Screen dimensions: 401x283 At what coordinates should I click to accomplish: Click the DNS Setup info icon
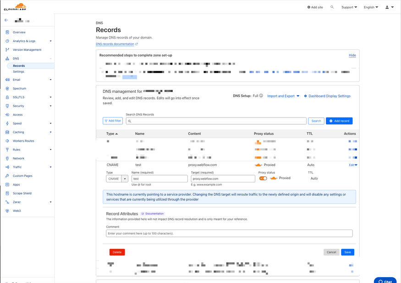(261, 96)
